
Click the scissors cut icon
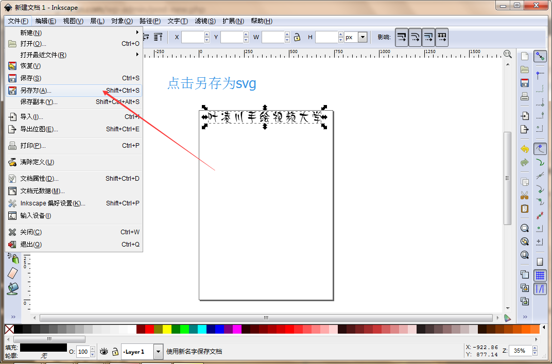coord(525,195)
